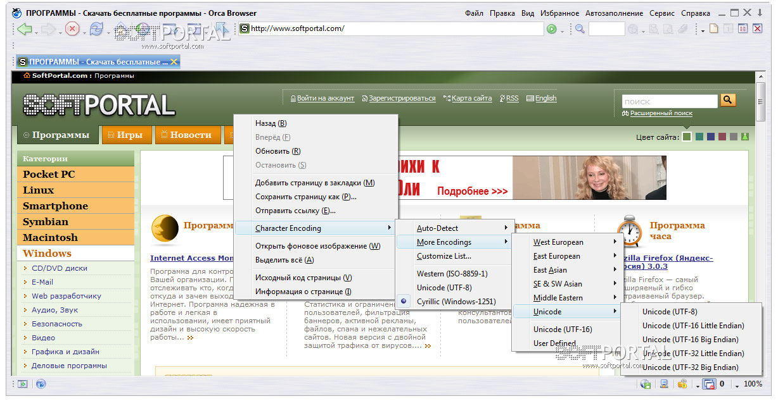Open the Новости site tab
778x401 pixels.
coord(188,135)
